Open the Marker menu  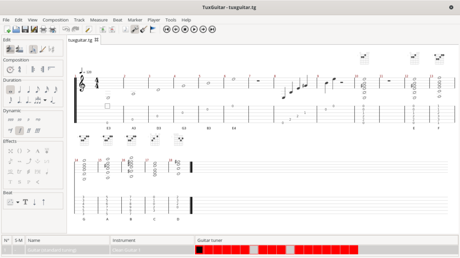click(135, 20)
